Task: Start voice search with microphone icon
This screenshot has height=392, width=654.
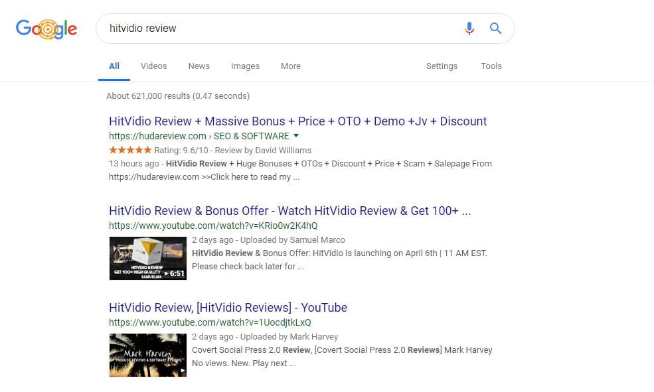Action: tap(469, 29)
